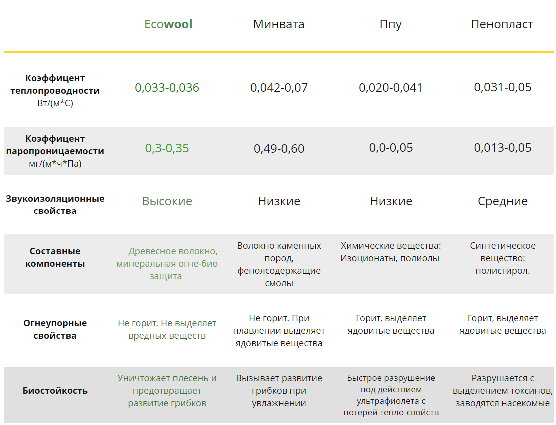
Task: Click Низкие in the Ппу column
Action: [391, 201]
